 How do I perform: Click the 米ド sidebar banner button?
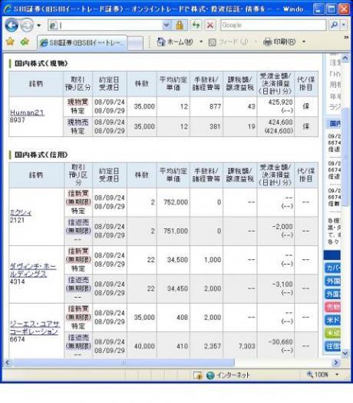(x=333, y=320)
